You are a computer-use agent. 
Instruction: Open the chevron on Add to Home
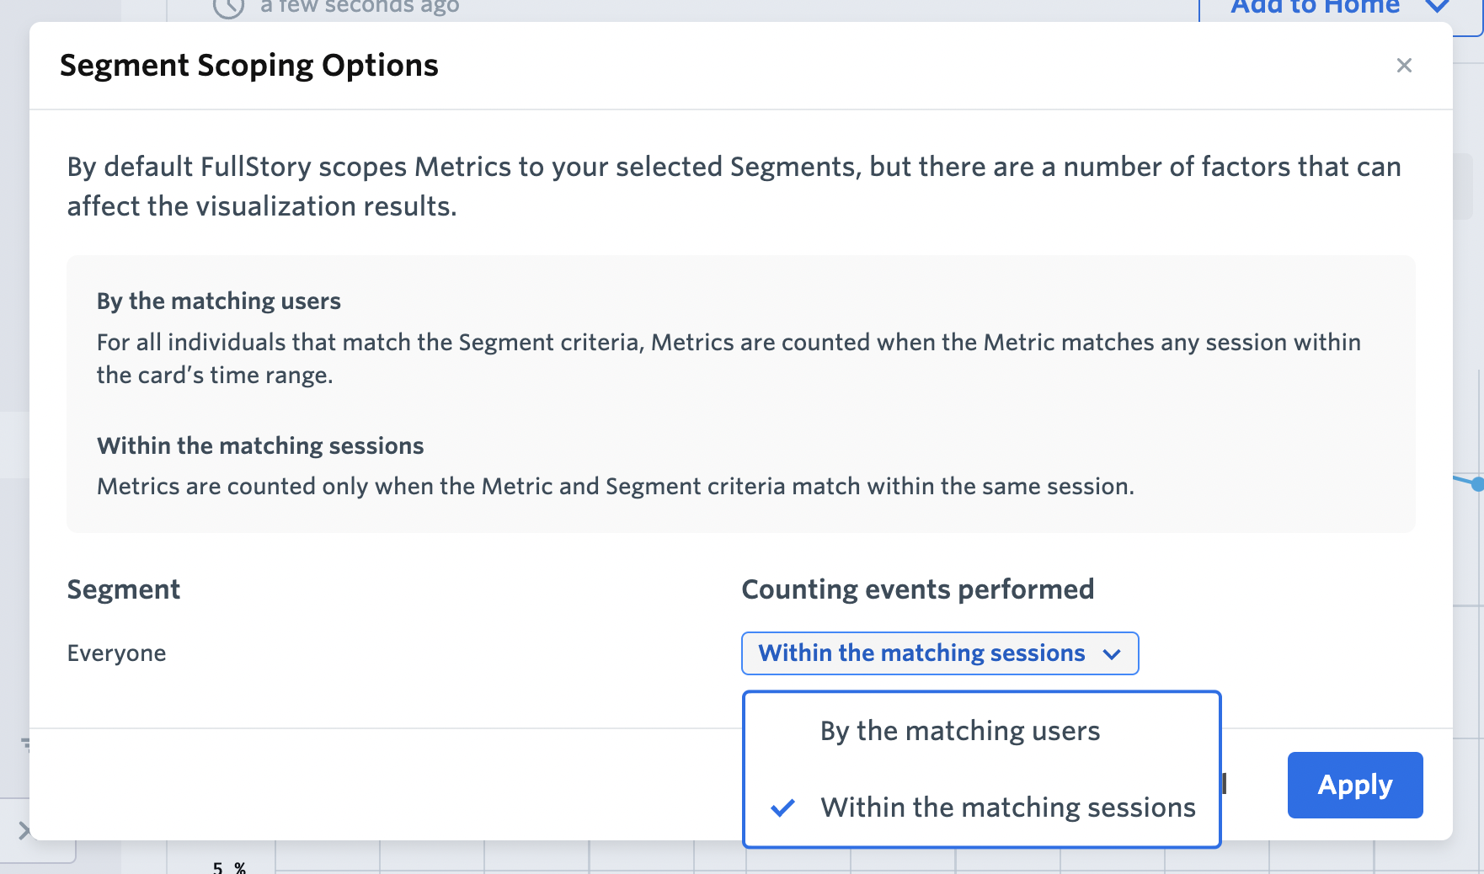(1437, 7)
